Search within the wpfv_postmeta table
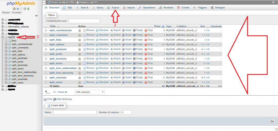Viewport: 278px width, 131px height. tap(115, 49)
